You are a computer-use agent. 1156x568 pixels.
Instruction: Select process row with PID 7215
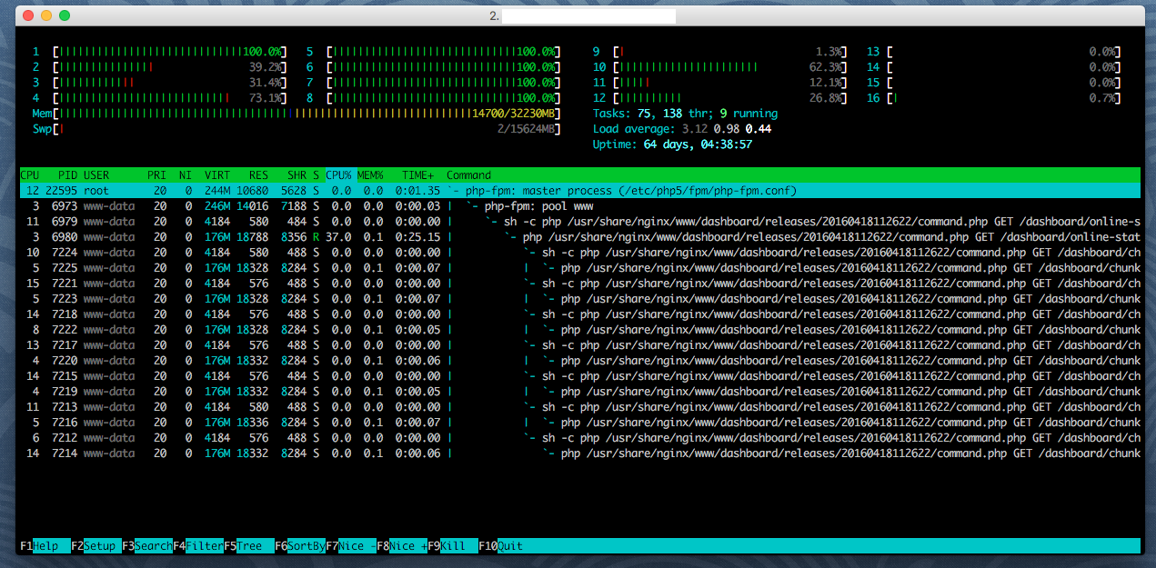pos(580,376)
